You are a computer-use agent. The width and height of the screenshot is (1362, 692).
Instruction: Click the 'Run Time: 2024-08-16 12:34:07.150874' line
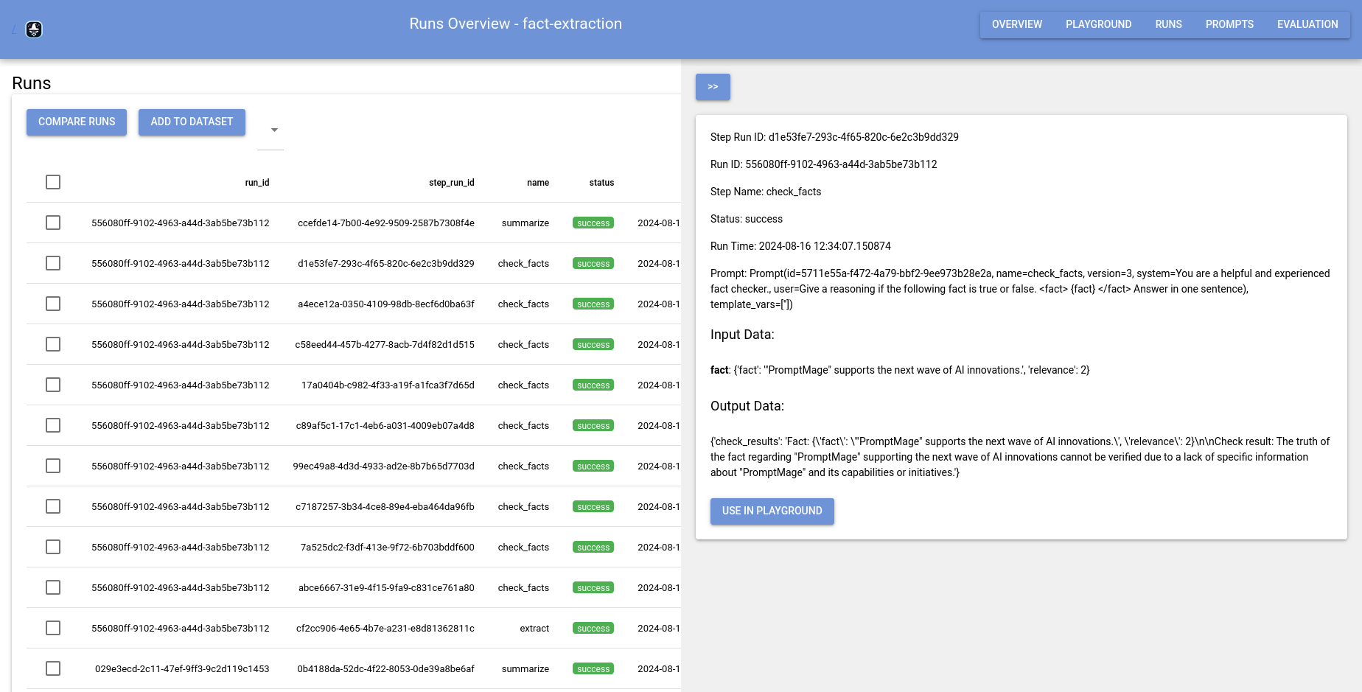tap(800, 246)
